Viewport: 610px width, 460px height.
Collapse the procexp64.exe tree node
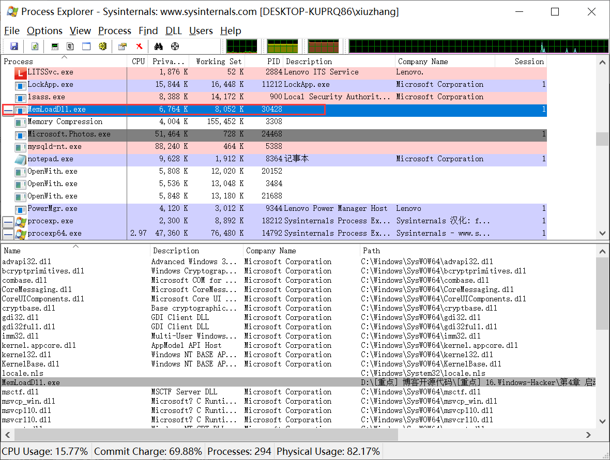click(x=8, y=234)
